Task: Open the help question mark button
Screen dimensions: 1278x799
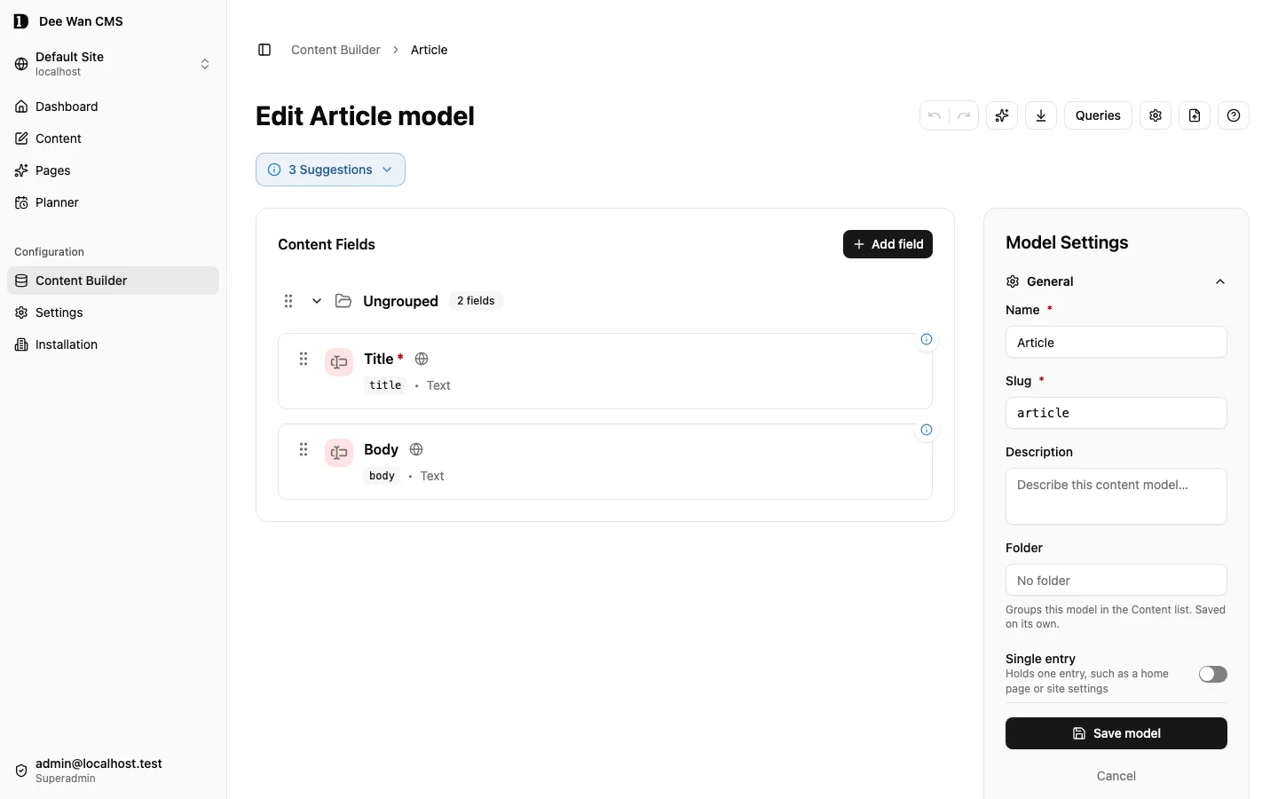Action: (x=1234, y=115)
